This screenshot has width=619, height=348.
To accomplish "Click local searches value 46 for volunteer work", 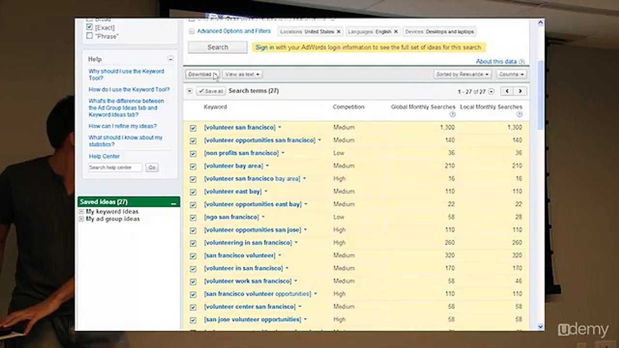I will tap(518, 281).
